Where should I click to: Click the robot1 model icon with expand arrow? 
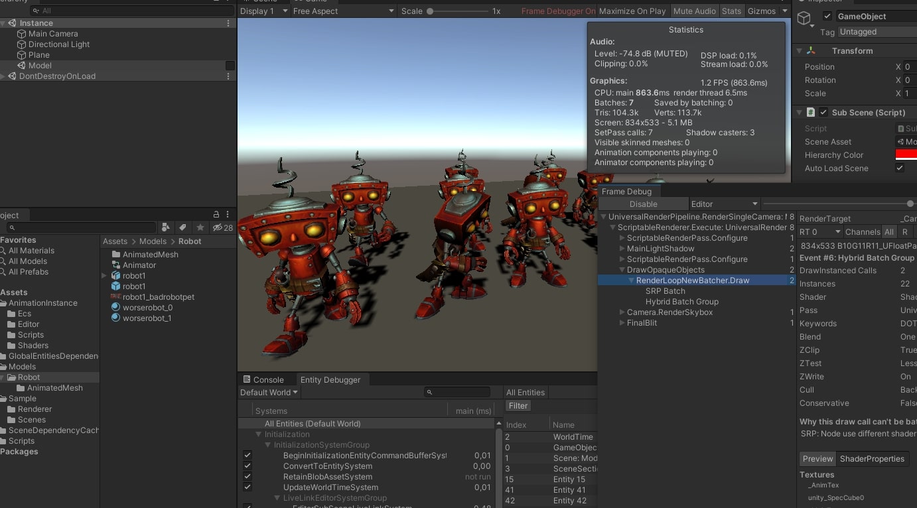(x=116, y=276)
